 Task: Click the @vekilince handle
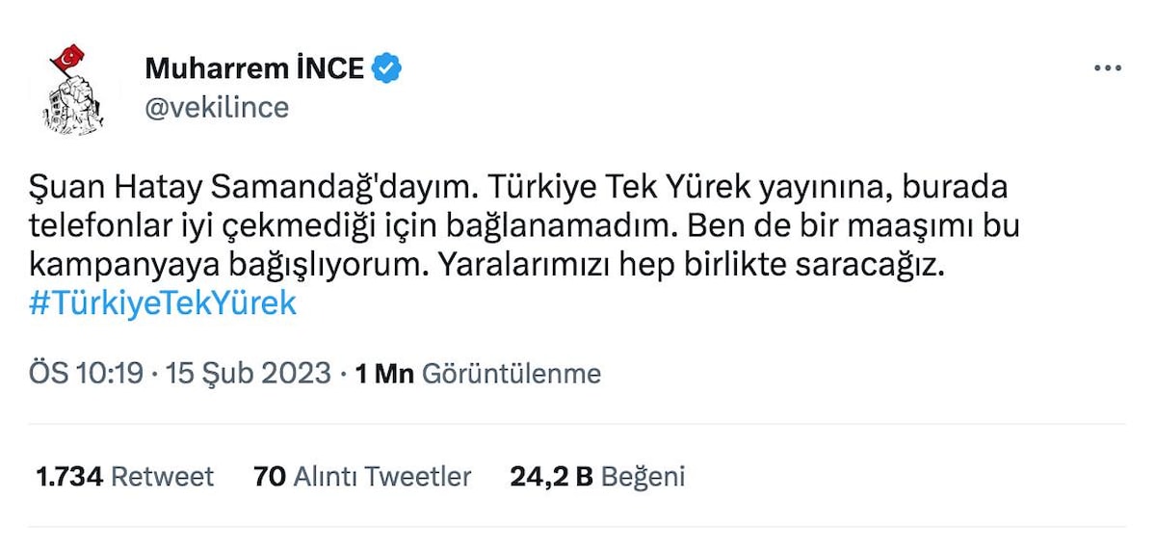tap(217, 107)
